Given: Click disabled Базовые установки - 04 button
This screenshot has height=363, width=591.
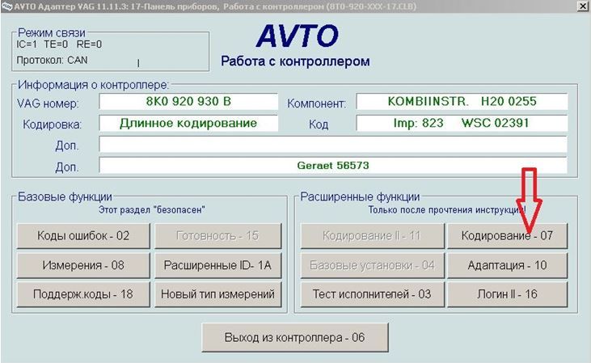Looking at the screenshot, I should (372, 265).
